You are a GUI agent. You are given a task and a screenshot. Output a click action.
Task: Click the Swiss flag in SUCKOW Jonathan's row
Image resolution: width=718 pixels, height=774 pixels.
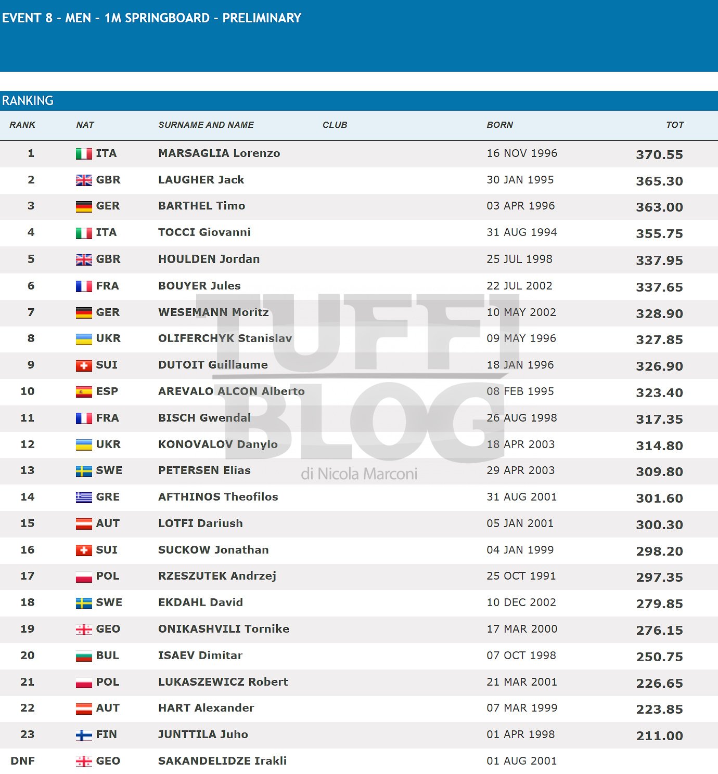84,550
